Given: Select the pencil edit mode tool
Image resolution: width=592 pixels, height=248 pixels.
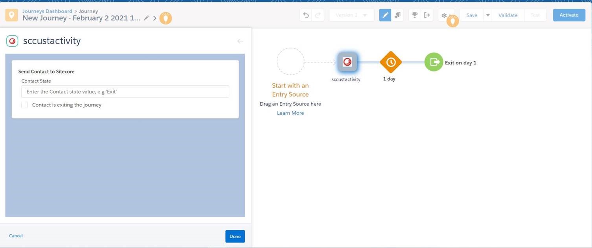Looking at the screenshot, I should pos(385,15).
